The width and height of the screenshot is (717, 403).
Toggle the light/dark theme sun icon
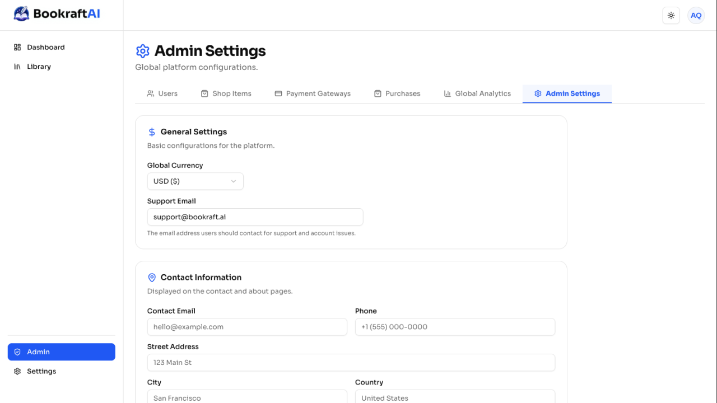671,16
